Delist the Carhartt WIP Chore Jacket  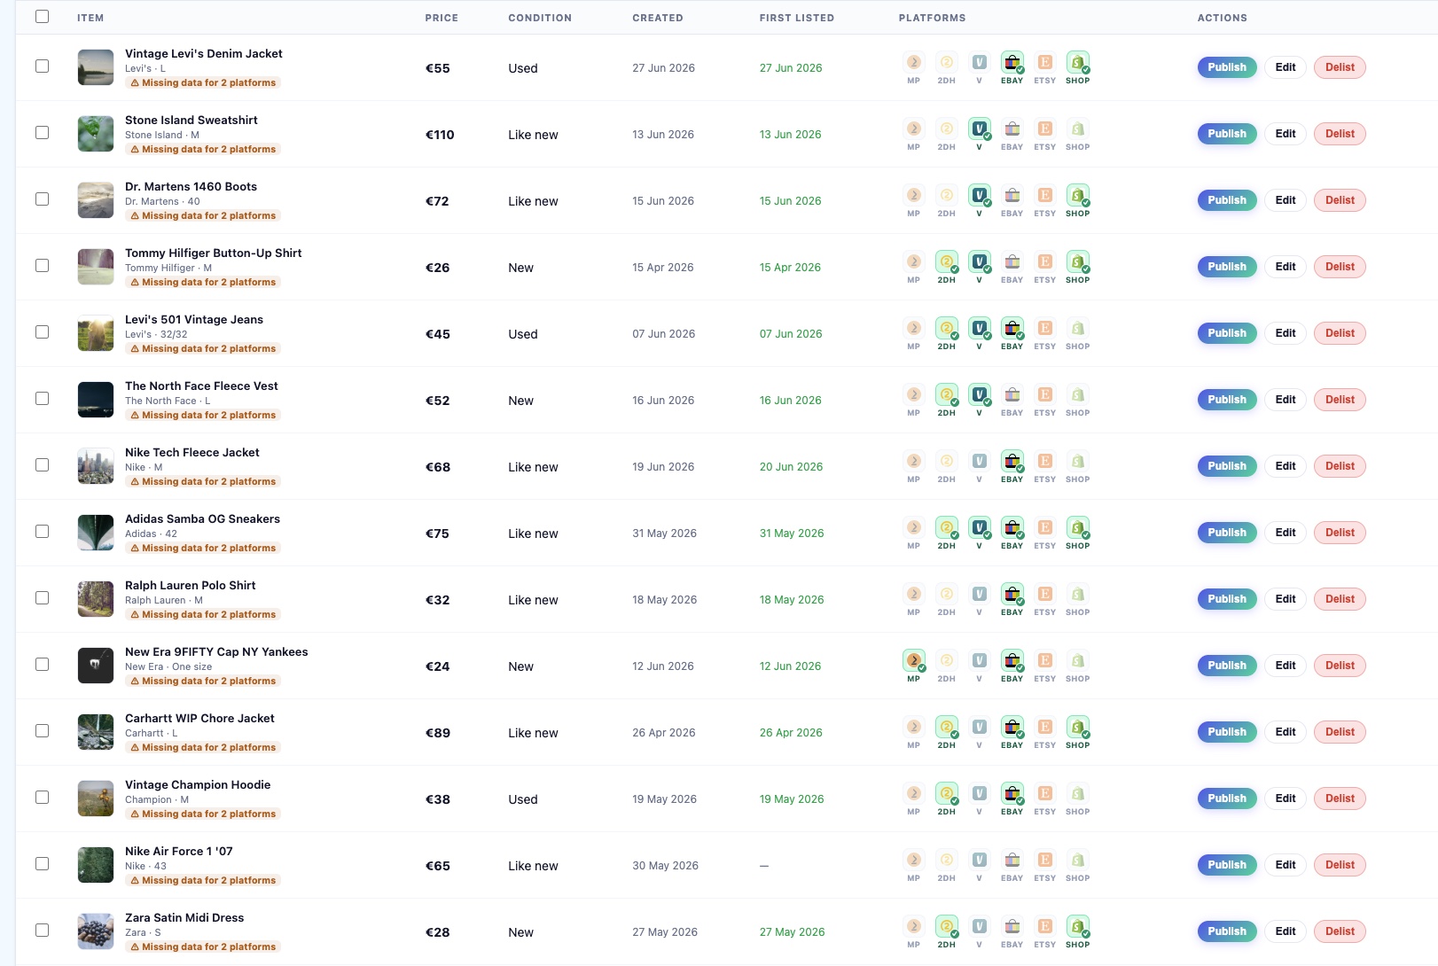tap(1340, 732)
